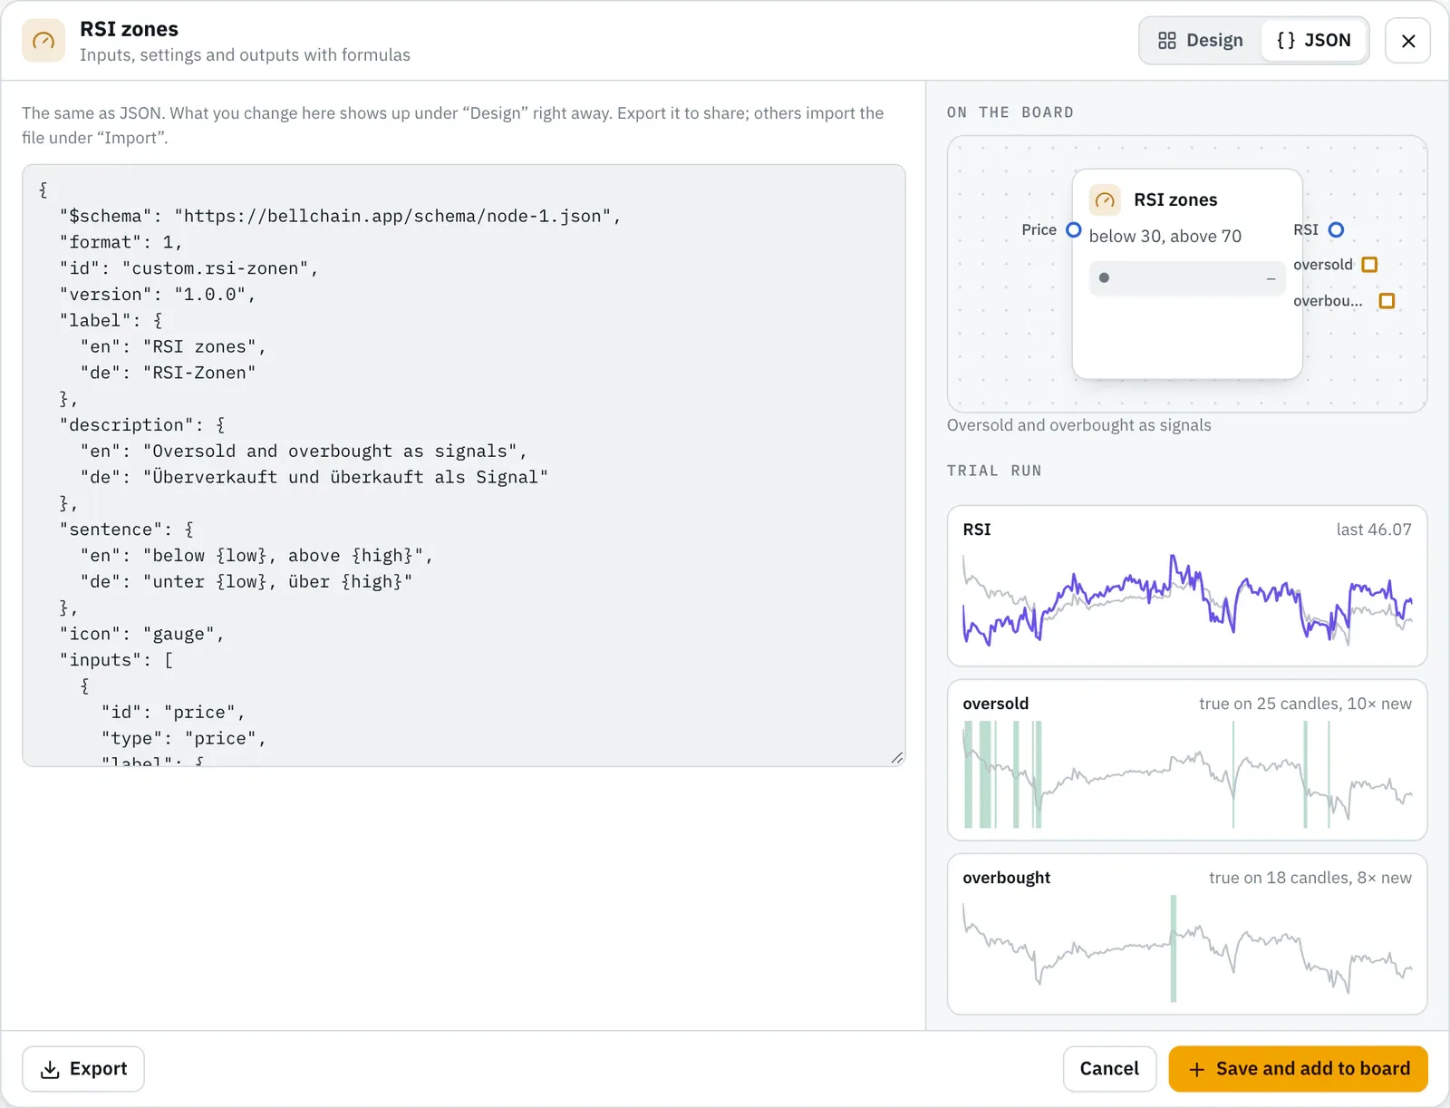Switch to the Design tab
The height and width of the screenshot is (1108, 1450).
1201,41
